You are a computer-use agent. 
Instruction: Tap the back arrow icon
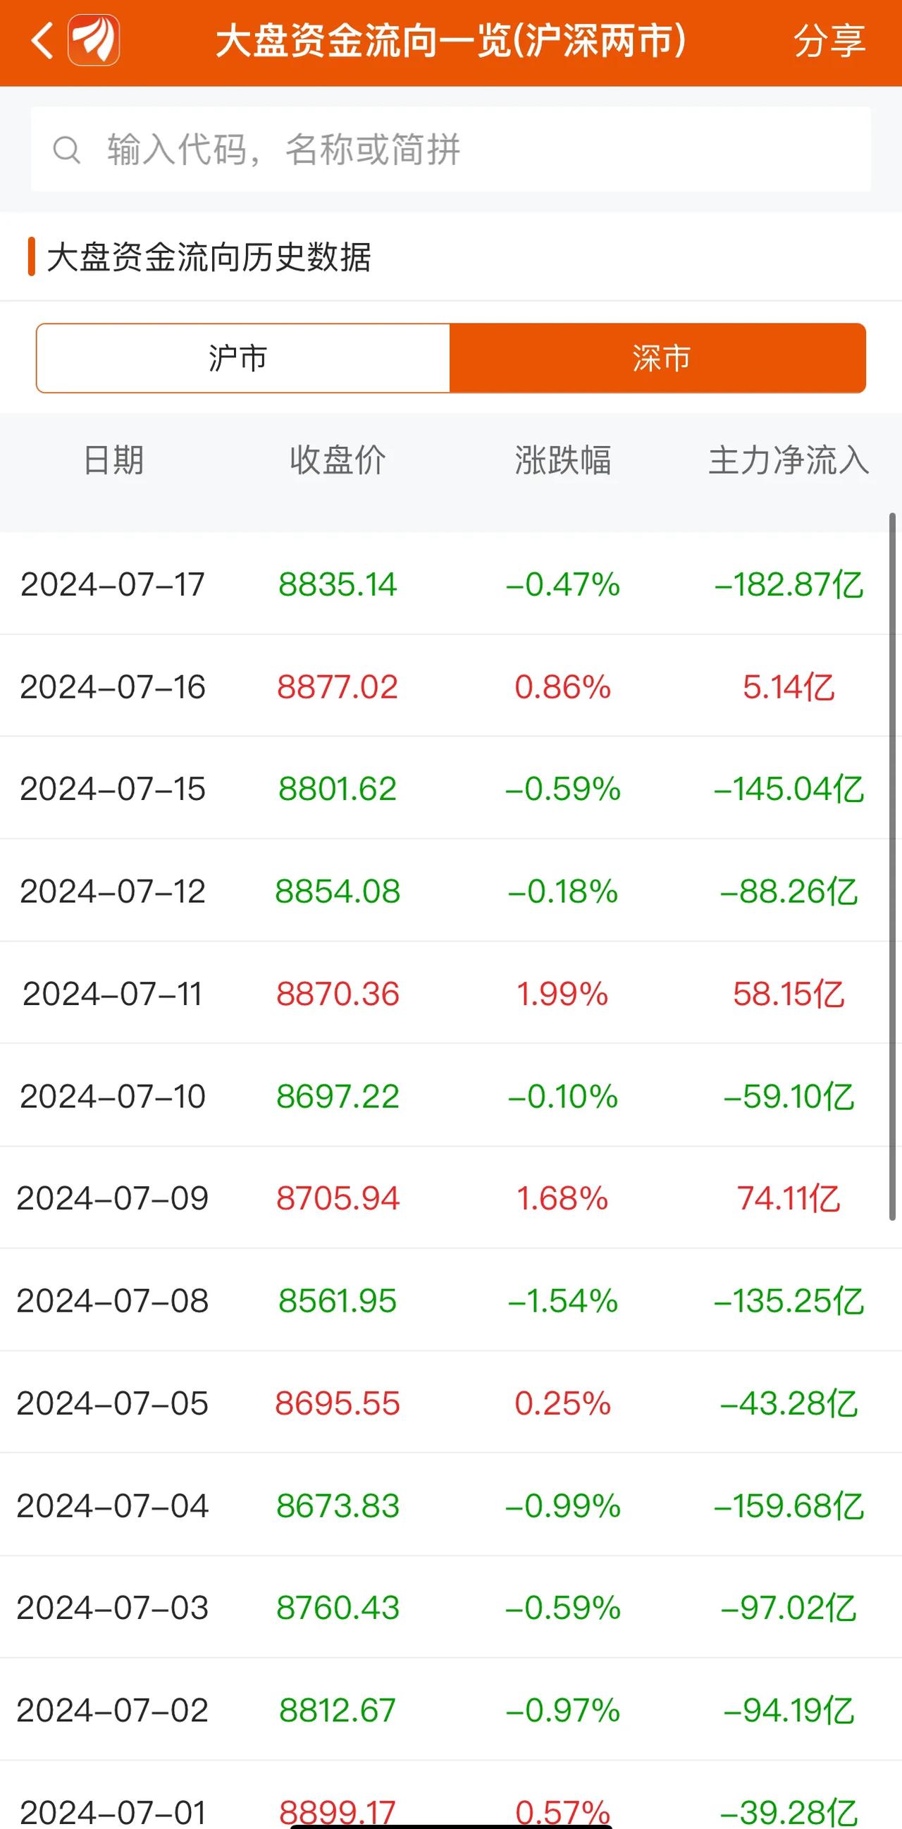pos(42,40)
